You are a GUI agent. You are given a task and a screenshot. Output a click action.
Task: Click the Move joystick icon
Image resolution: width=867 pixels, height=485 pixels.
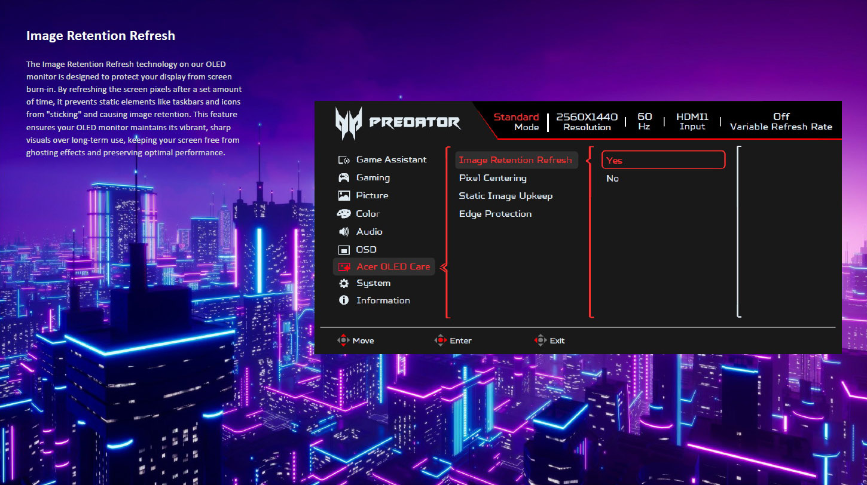[343, 340]
